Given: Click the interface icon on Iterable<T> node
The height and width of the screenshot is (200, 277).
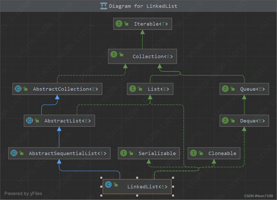Looking at the screenshot, I should point(119,24).
